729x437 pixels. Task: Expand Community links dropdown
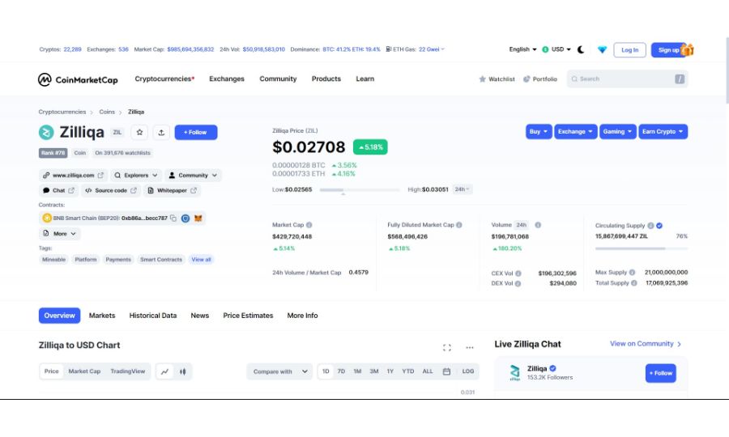[193, 176]
